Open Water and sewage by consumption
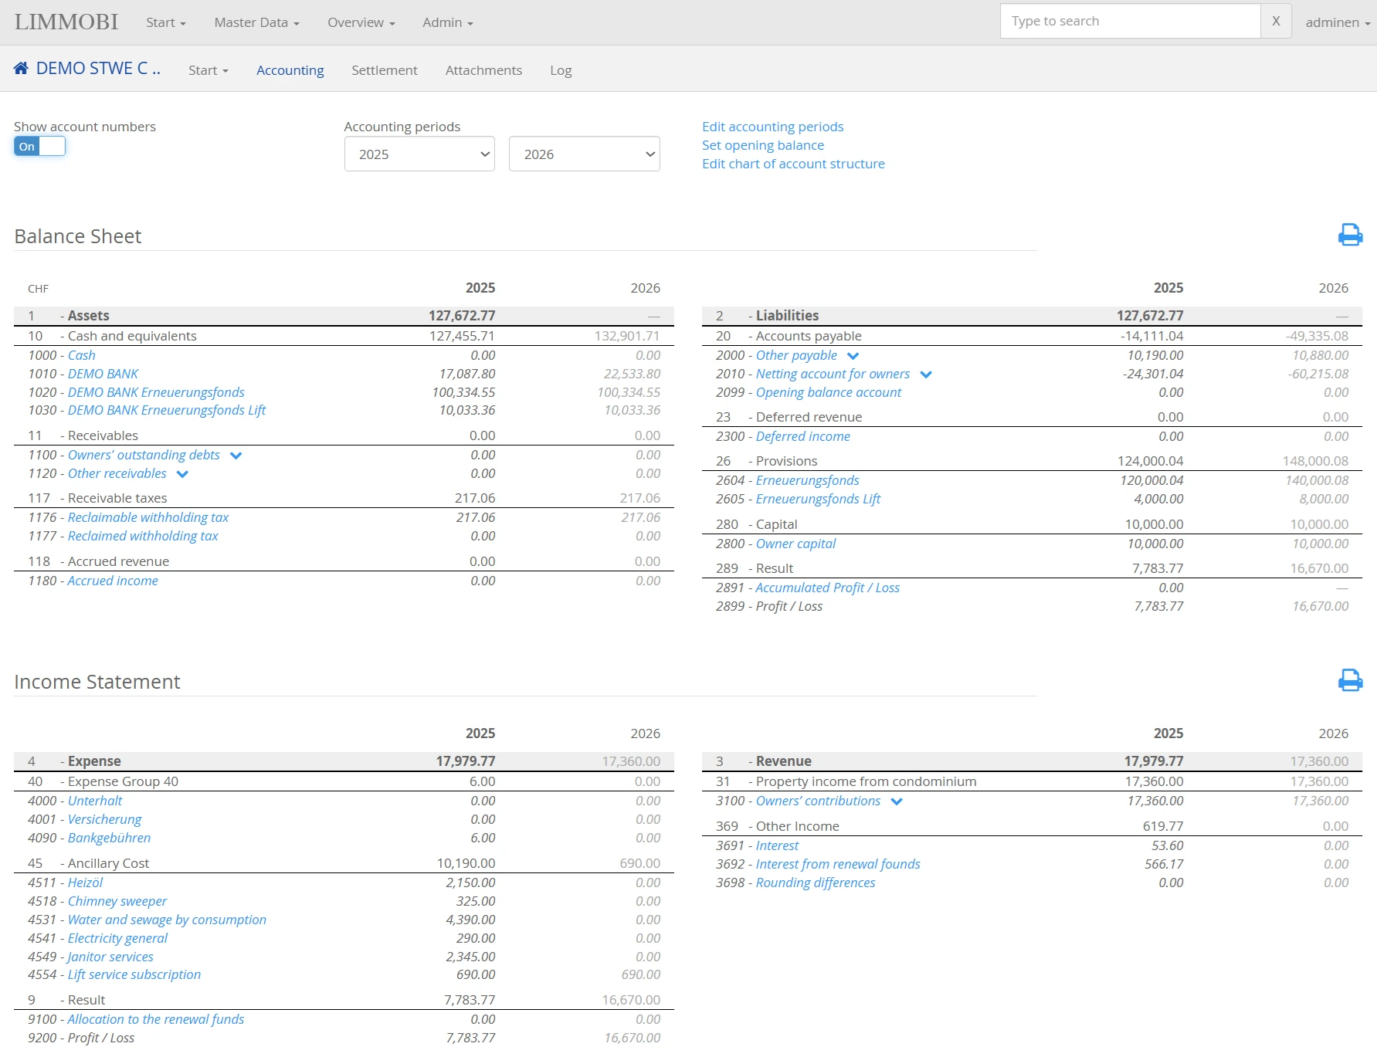Image resolution: width=1377 pixels, height=1057 pixels. pyautogui.click(x=167, y=920)
